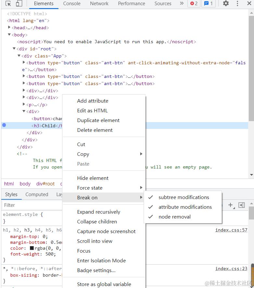
Task: Choose Cut from the context menu
Action: tap(104, 144)
